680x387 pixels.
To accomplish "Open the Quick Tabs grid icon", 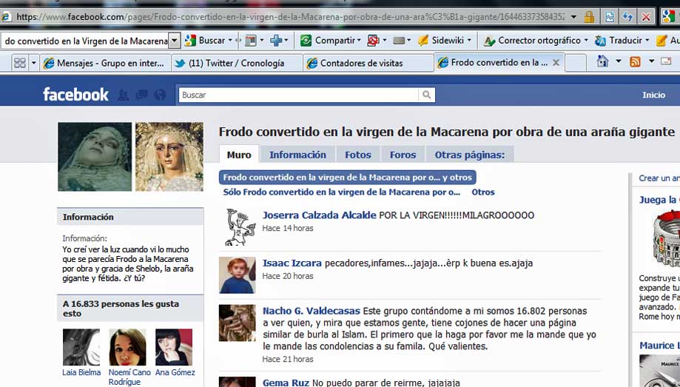I will [x=20, y=63].
